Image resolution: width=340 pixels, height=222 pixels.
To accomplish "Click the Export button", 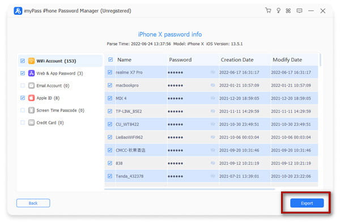I will tap(307, 203).
